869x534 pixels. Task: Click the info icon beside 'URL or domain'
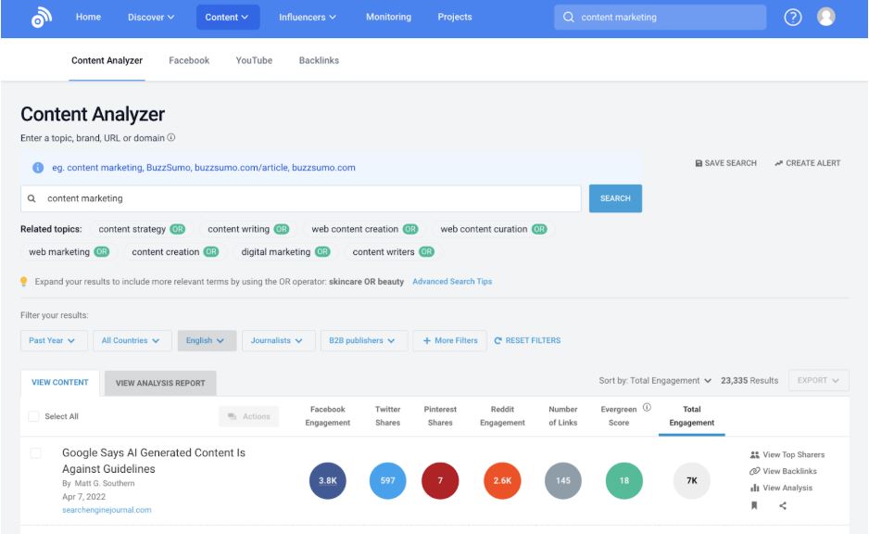171,137
